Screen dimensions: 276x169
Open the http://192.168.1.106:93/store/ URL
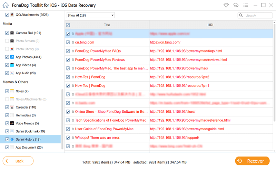coord(172,112)
